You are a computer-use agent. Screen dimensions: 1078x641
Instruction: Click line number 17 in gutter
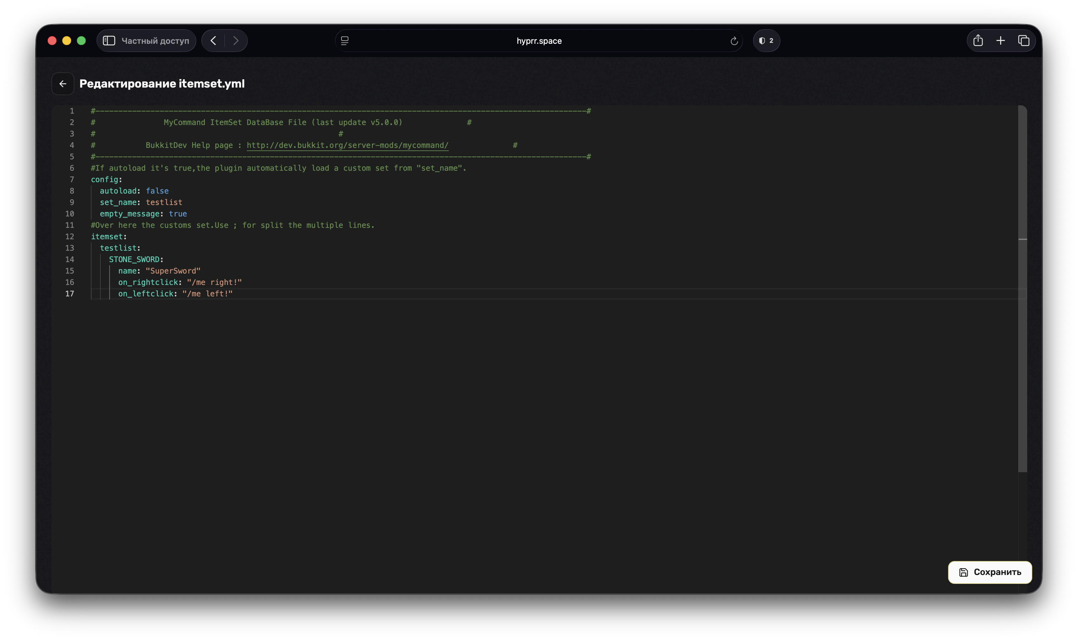[x=70, y=294]
